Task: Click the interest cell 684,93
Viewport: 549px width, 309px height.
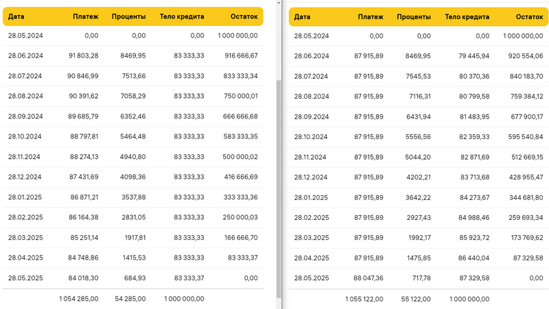Action: click(134, 278)
